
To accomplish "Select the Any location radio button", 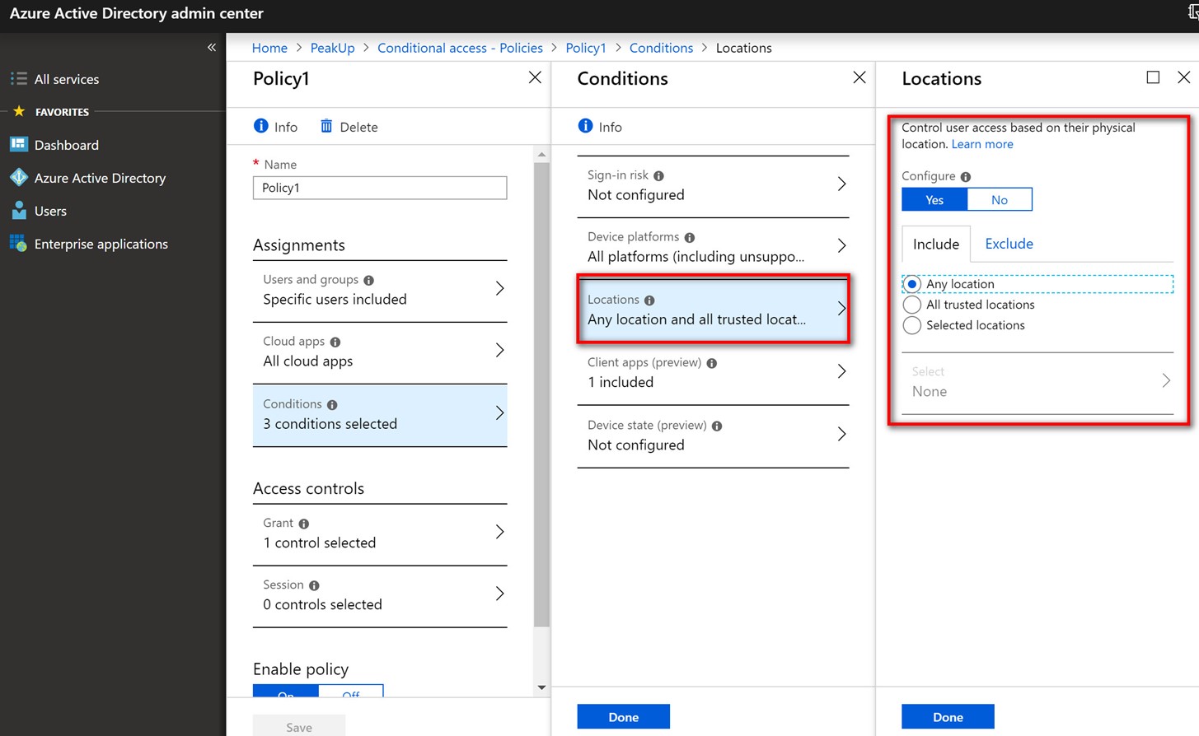I will click(x=912, y=284).
